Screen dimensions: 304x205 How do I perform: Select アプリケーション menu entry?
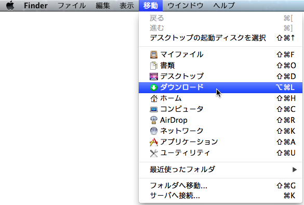221,142
